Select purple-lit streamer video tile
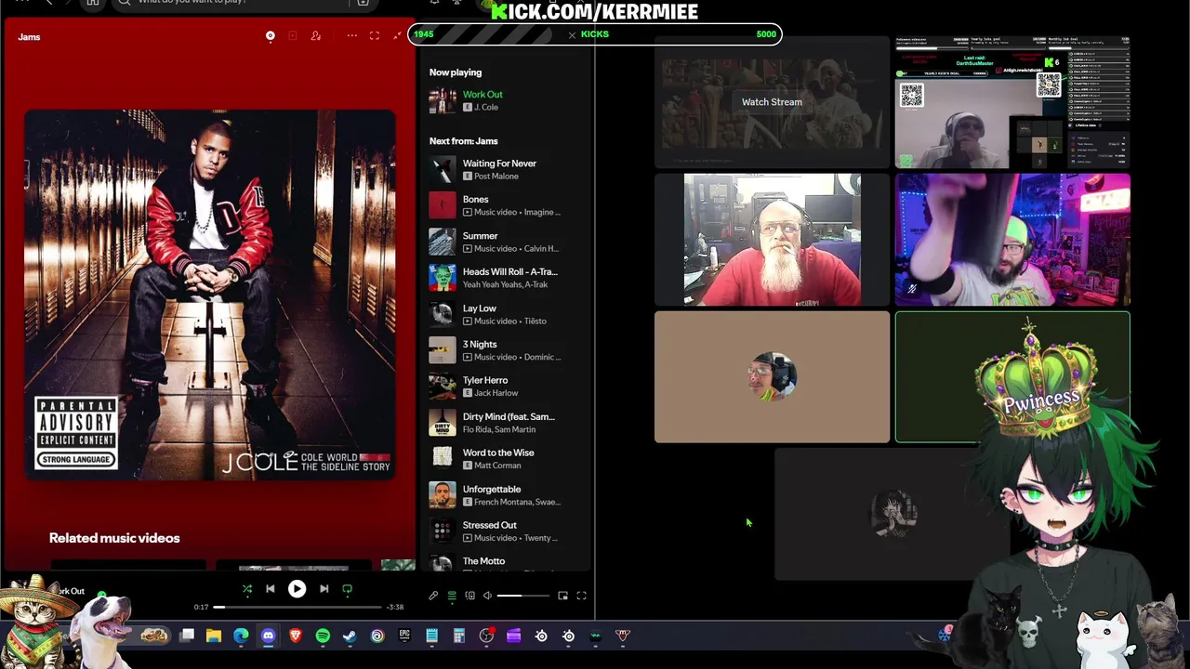The image size is (1190, 669). [1012, 240]
